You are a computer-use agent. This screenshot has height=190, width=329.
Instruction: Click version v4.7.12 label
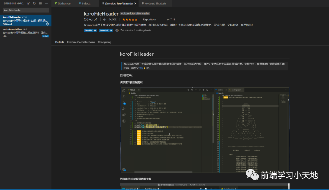pyautogui.click(x=171, y=19)
